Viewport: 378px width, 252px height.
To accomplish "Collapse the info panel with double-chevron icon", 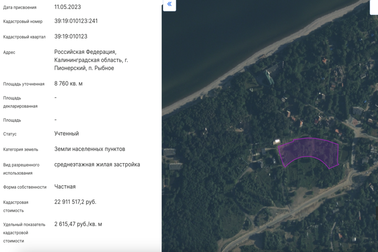I will [x=169, y=5].
